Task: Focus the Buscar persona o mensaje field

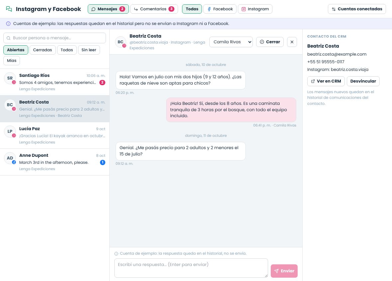Action: pyautogui.click(x=54, y=38)
